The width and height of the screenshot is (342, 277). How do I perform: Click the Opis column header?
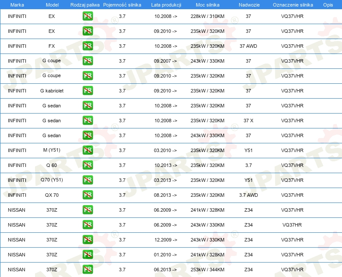tap(328, 5)
